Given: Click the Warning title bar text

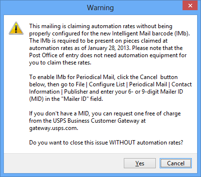Looking at the screenshot, I should click(x=100, y=8).
